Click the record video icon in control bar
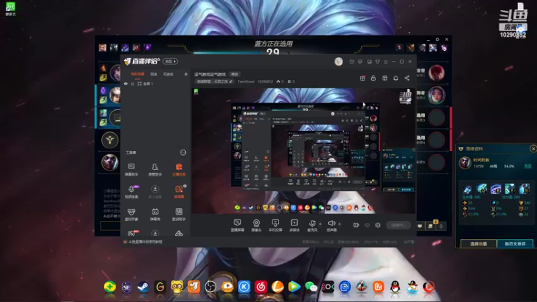Viewport: 537px width, 302px height. point(356,225)
